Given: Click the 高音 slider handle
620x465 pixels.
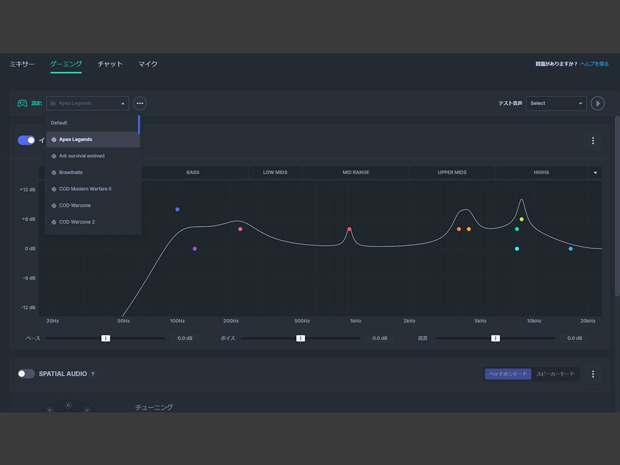Looking at the screenshot, I should point(495,338).
